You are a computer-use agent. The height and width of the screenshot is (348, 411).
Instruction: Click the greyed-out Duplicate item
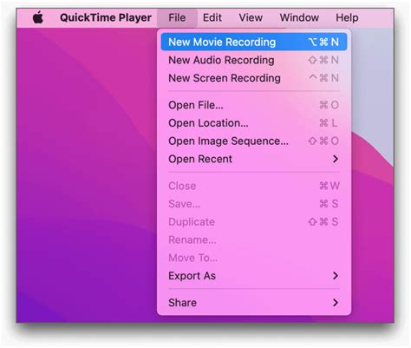pos(254,221)
